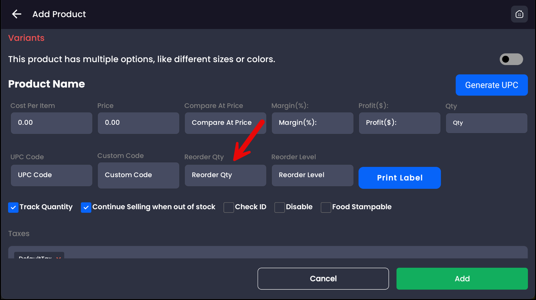
Task: Click the Reorder Qty field
Action: click(225, 175)
